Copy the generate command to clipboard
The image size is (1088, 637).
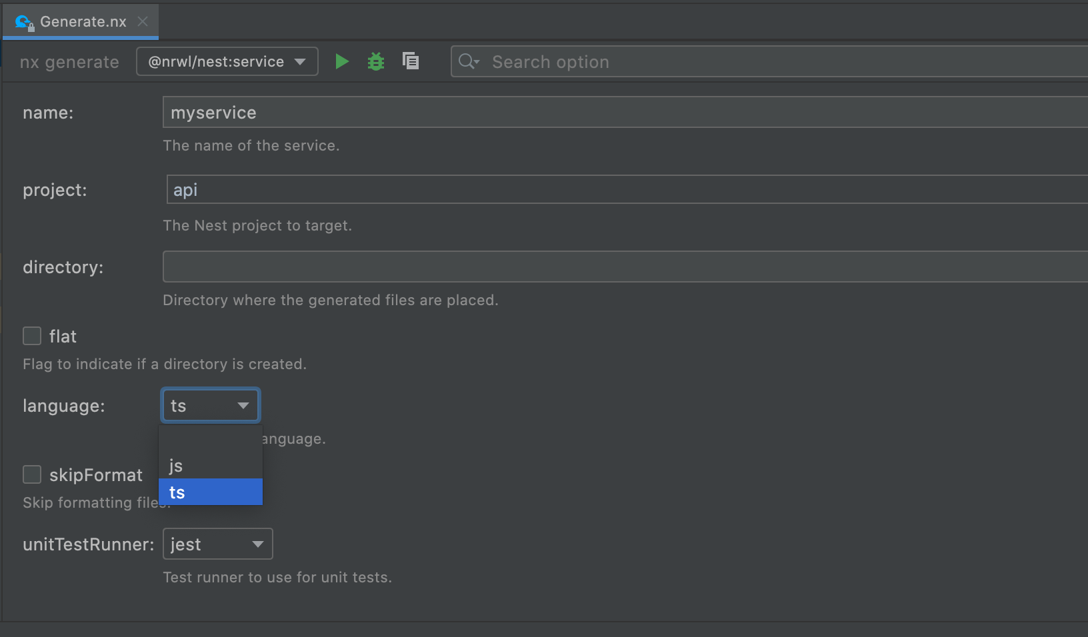point(411,61)
